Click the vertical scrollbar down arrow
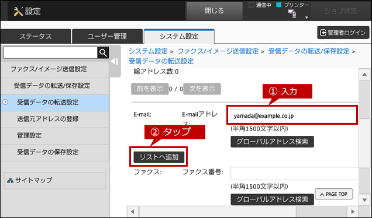The width and height of the screenshot is (372, 218). tap(364, 200)
